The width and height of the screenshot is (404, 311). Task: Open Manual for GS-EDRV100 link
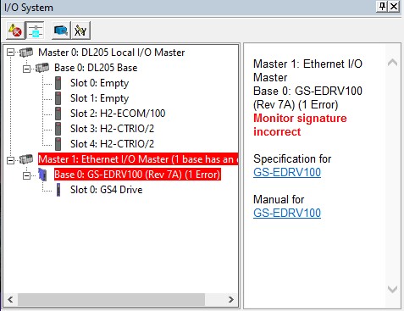tap(287, 213)
